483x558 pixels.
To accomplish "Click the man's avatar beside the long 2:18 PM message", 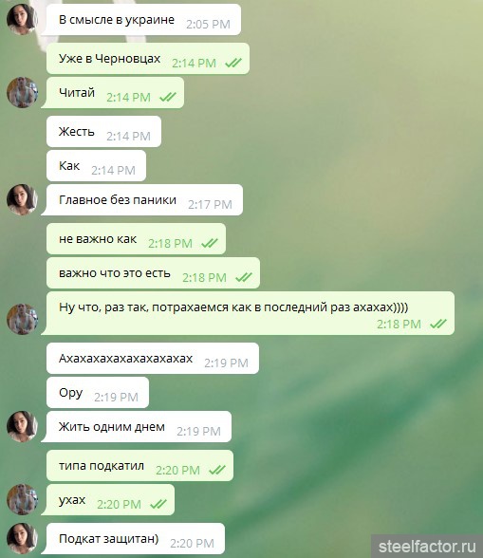I will coord(22,319).
